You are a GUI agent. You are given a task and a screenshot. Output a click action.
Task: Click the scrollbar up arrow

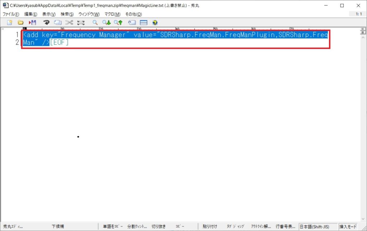point(363,38)
